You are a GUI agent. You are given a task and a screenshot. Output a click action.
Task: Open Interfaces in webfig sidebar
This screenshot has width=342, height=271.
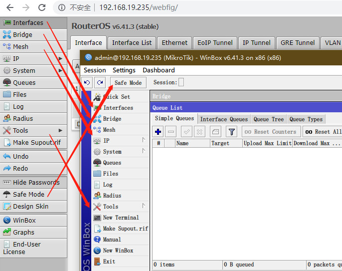click(x=33, y=23)
